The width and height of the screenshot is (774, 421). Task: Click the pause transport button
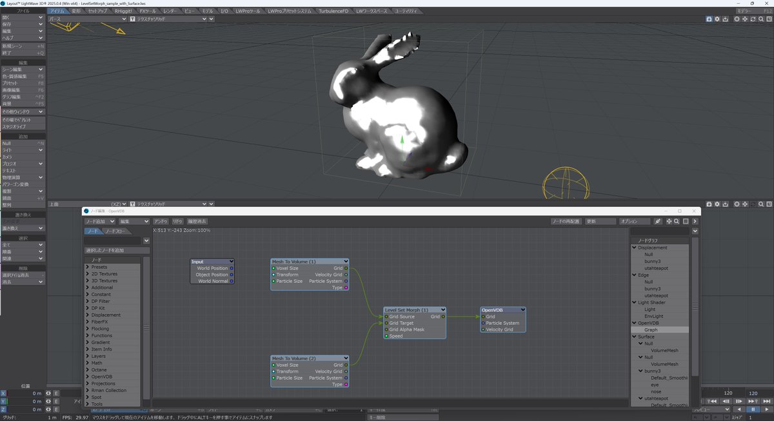(753, 409)
